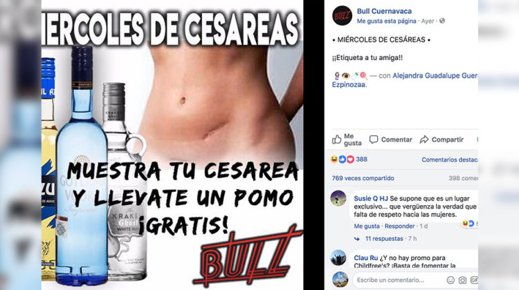Click the GIF icon in comment box
Viewport: 519px width, 290px height.
point(474,280)
